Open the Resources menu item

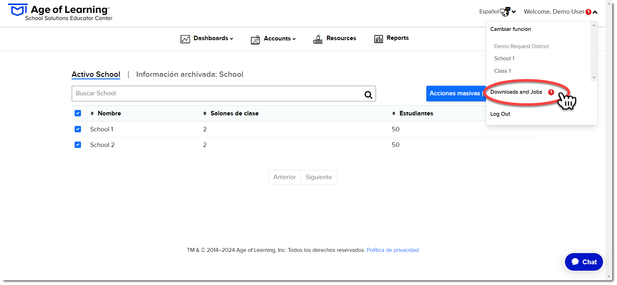point(341,38)
